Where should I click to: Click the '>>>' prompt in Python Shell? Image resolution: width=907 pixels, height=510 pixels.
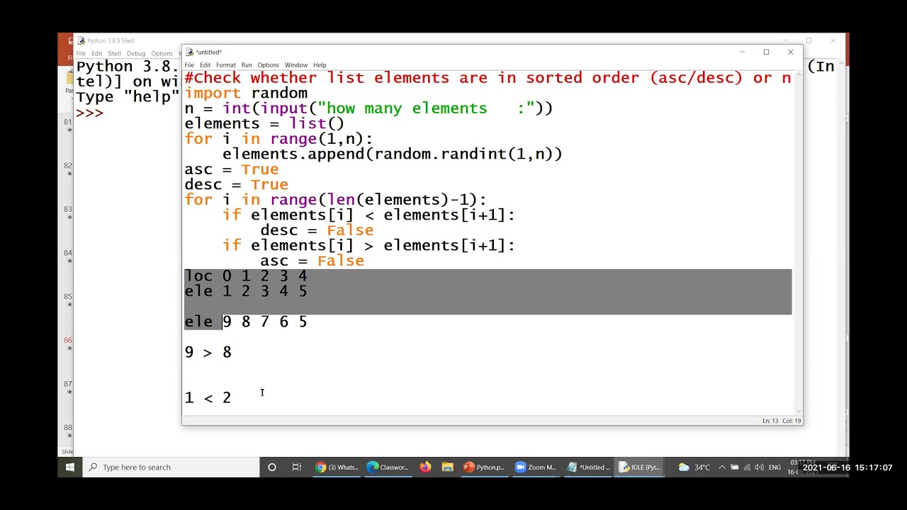tap(90, 113)
